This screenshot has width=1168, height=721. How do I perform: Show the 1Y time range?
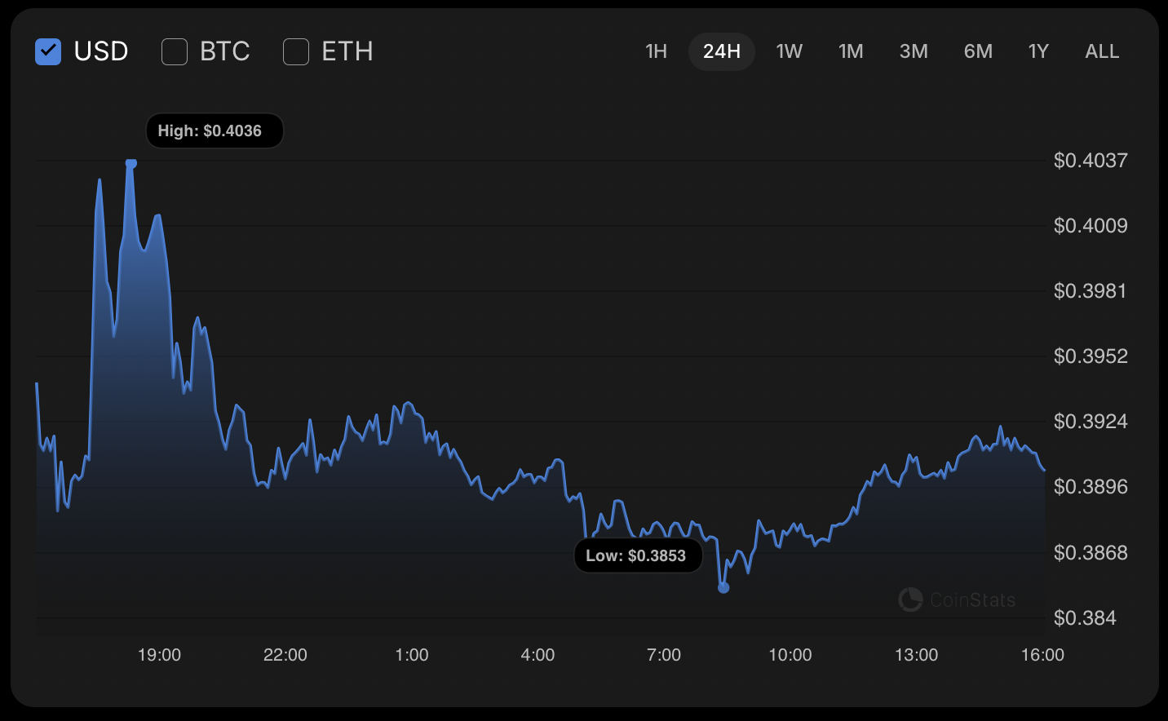pos(1038,51)
